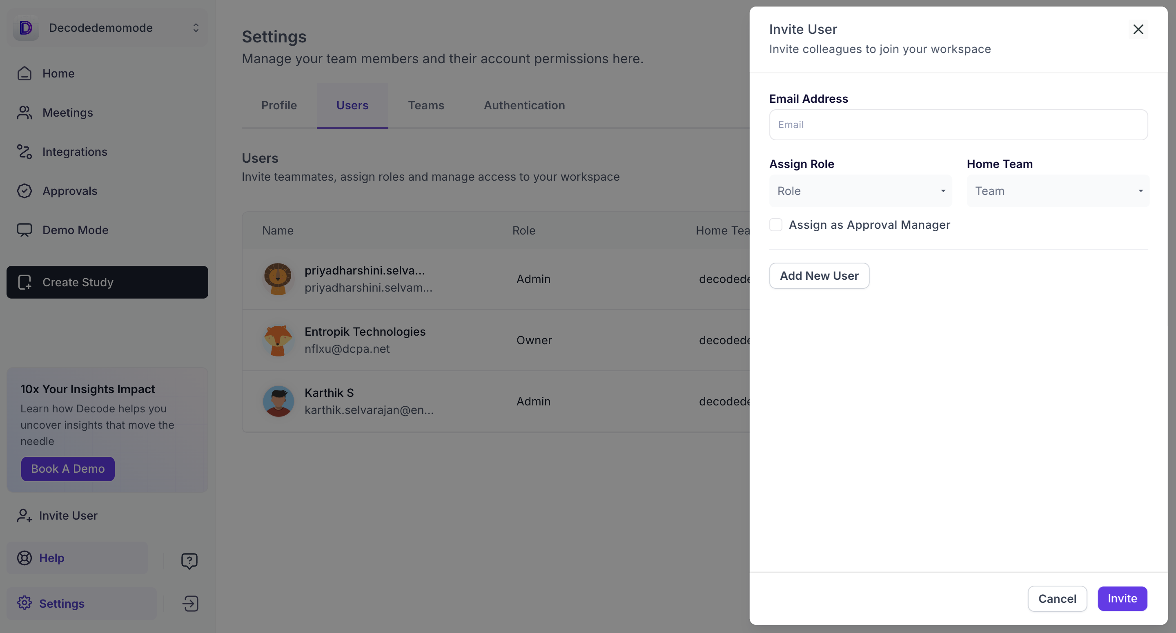The width and height of the screenshot is (1176, 633).
Task: Open the Assign Role dropdown
Action: click(x=860, y=191)
